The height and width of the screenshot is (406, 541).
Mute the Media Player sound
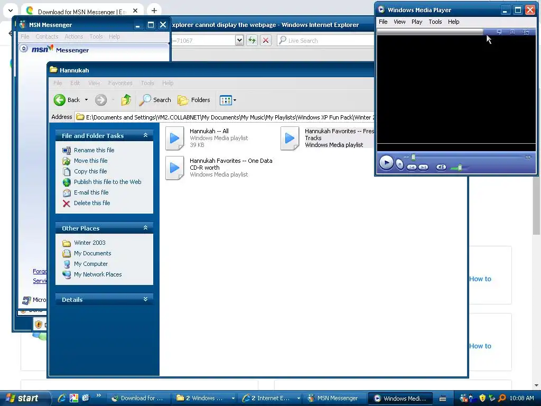(x=441, y=167)
